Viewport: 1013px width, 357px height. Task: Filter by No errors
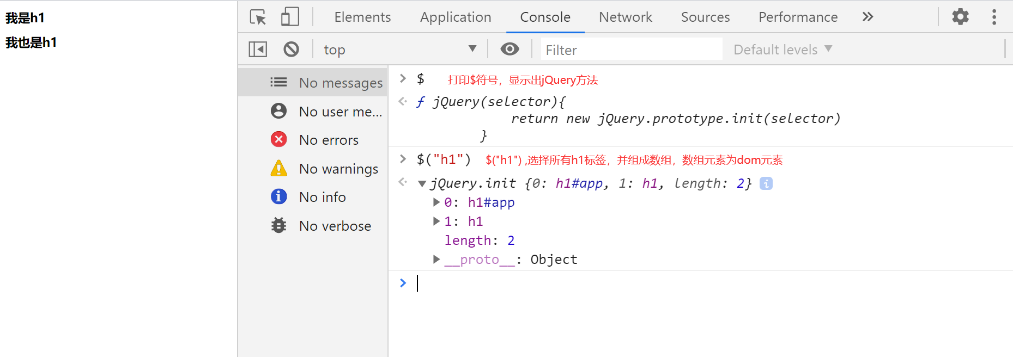point(313,140)
